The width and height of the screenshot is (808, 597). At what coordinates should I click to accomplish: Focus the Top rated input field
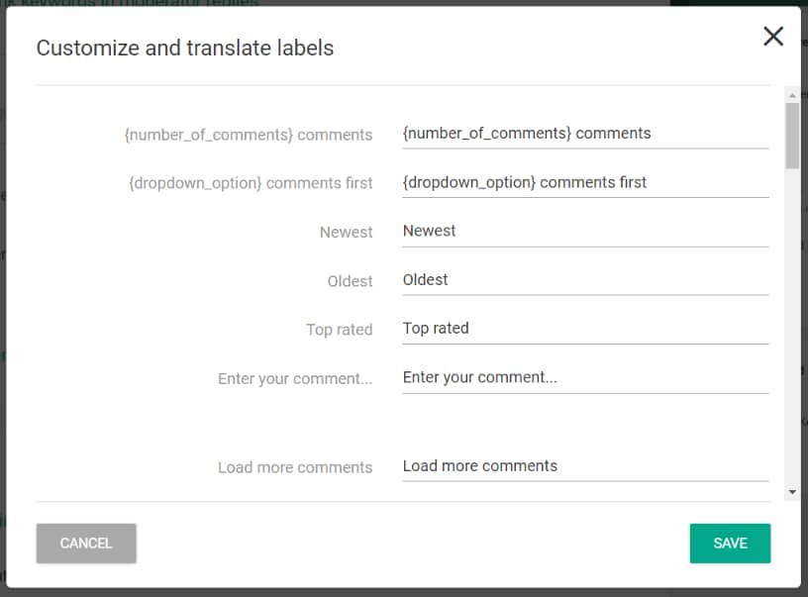click(x=584, y=328)
